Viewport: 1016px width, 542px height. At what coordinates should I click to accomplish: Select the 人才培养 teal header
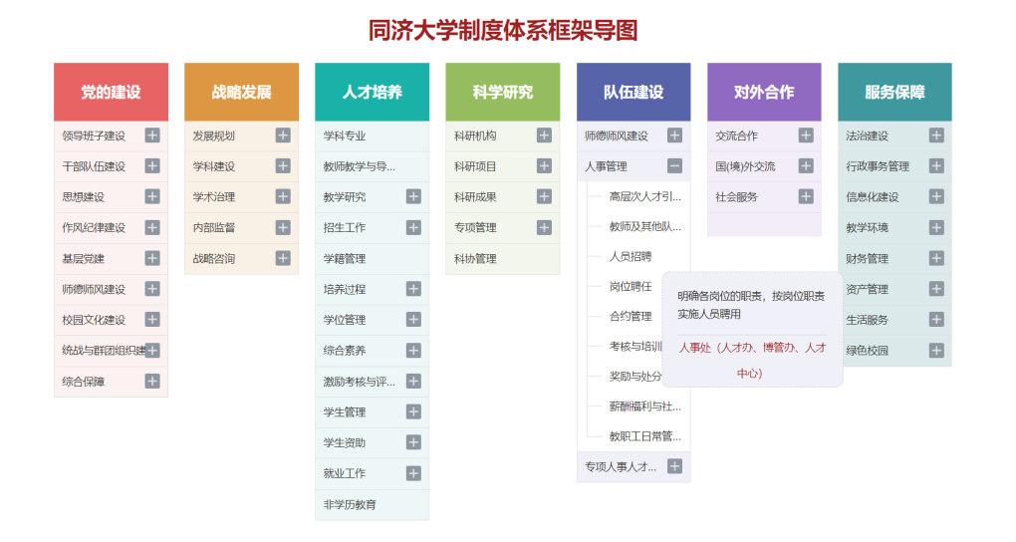(372, 92)
